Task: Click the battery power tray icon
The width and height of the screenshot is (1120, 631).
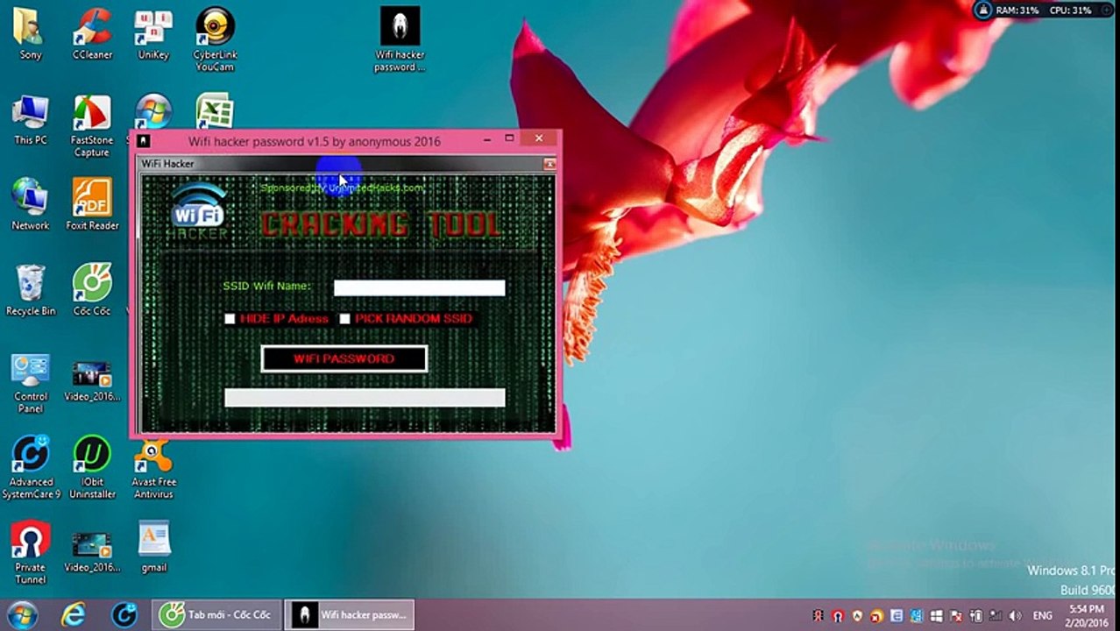Action: pos(975,616)
